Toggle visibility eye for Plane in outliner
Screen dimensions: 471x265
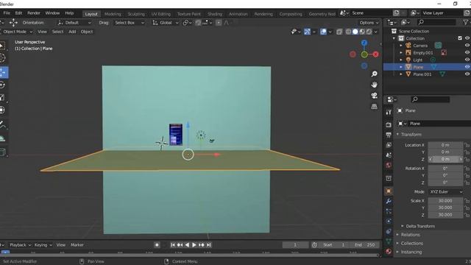point(467,67)
